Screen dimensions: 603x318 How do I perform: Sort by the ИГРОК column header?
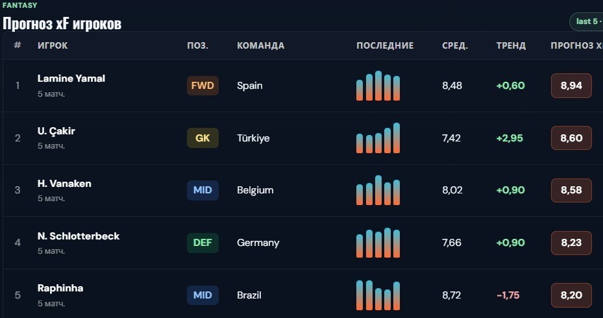tap(53, 45)
